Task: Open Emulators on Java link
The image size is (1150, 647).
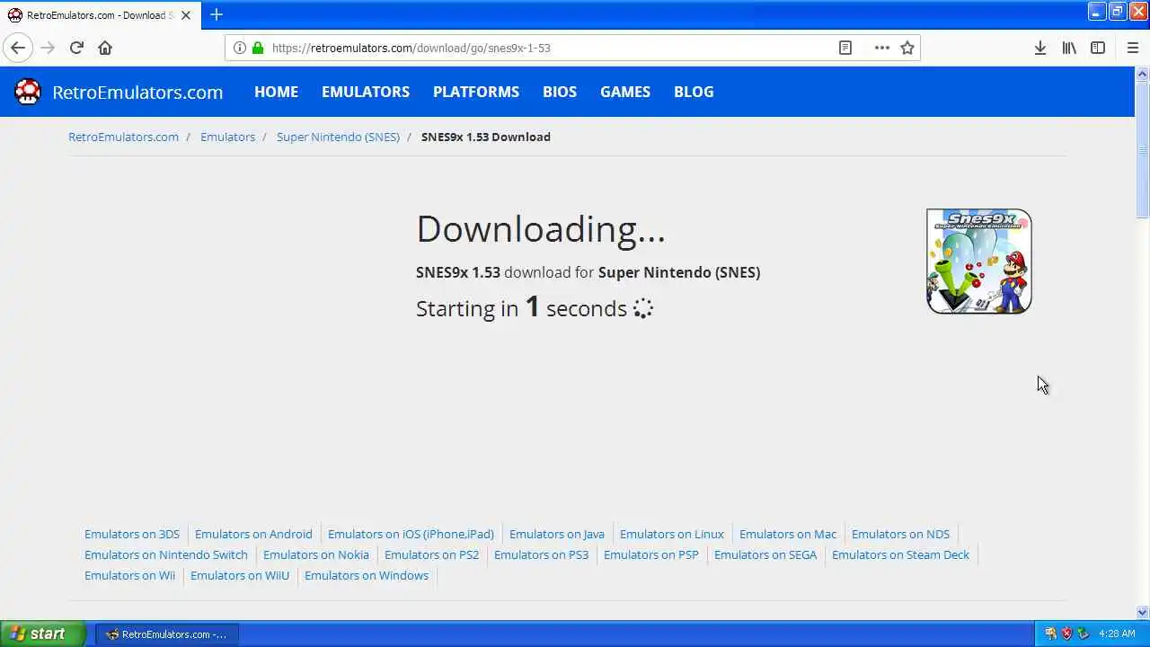Action: coord(557,534)
